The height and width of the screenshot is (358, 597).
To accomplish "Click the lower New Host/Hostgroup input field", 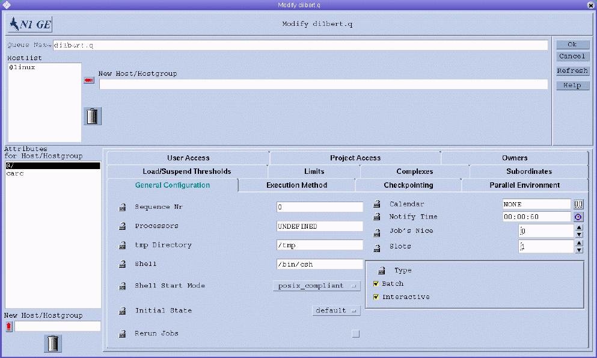I will (x=58, y=326).
